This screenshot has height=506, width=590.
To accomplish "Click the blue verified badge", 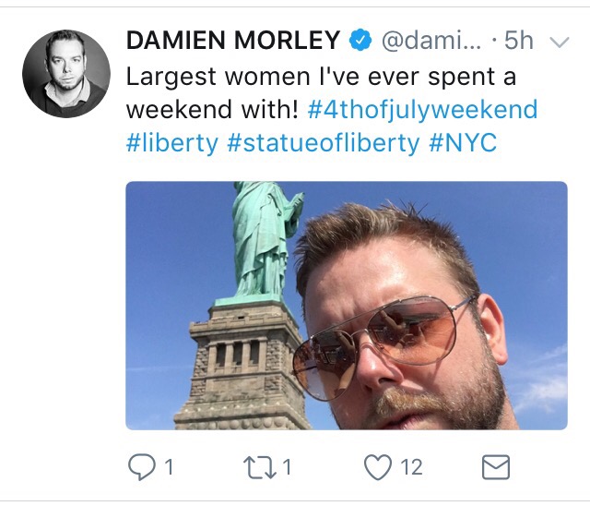I will point(360,40).
